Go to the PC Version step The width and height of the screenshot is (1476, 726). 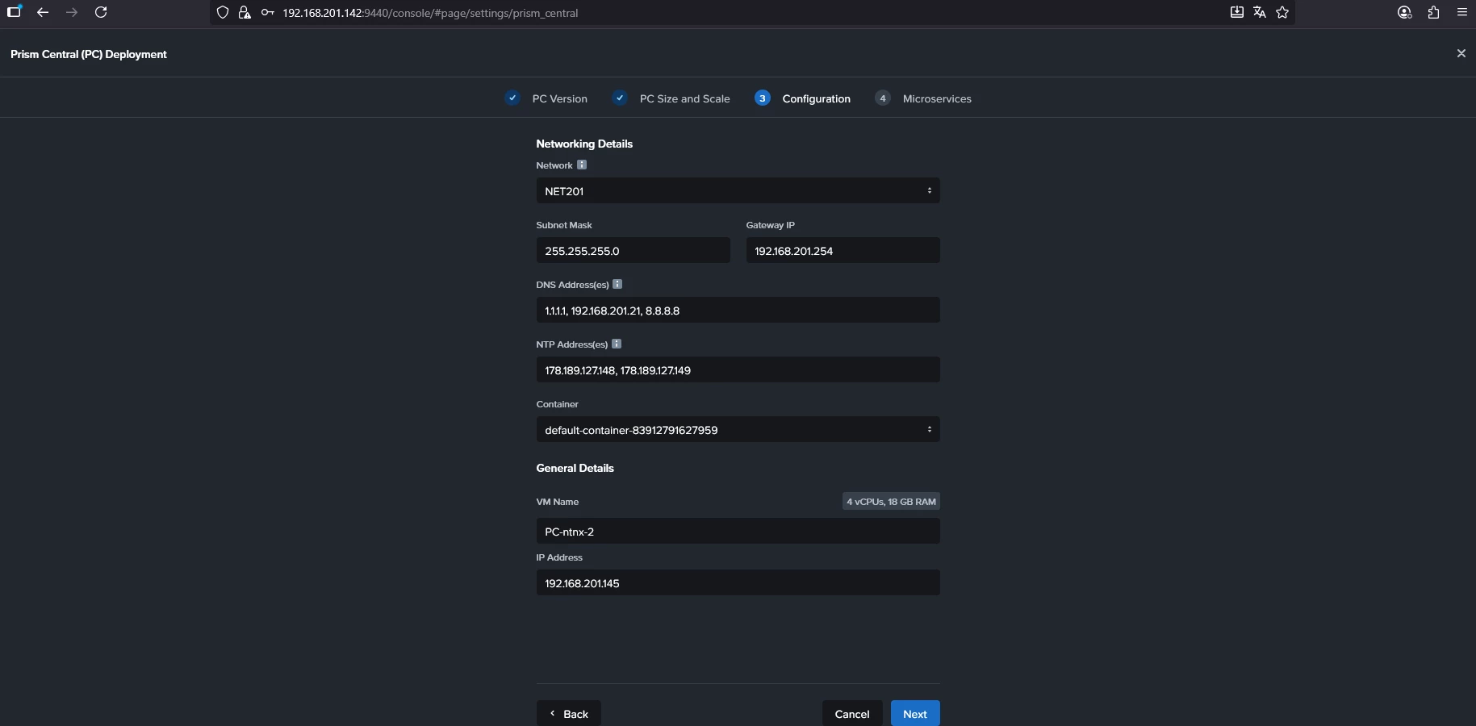pyautogui.click(x=559, y=98)
